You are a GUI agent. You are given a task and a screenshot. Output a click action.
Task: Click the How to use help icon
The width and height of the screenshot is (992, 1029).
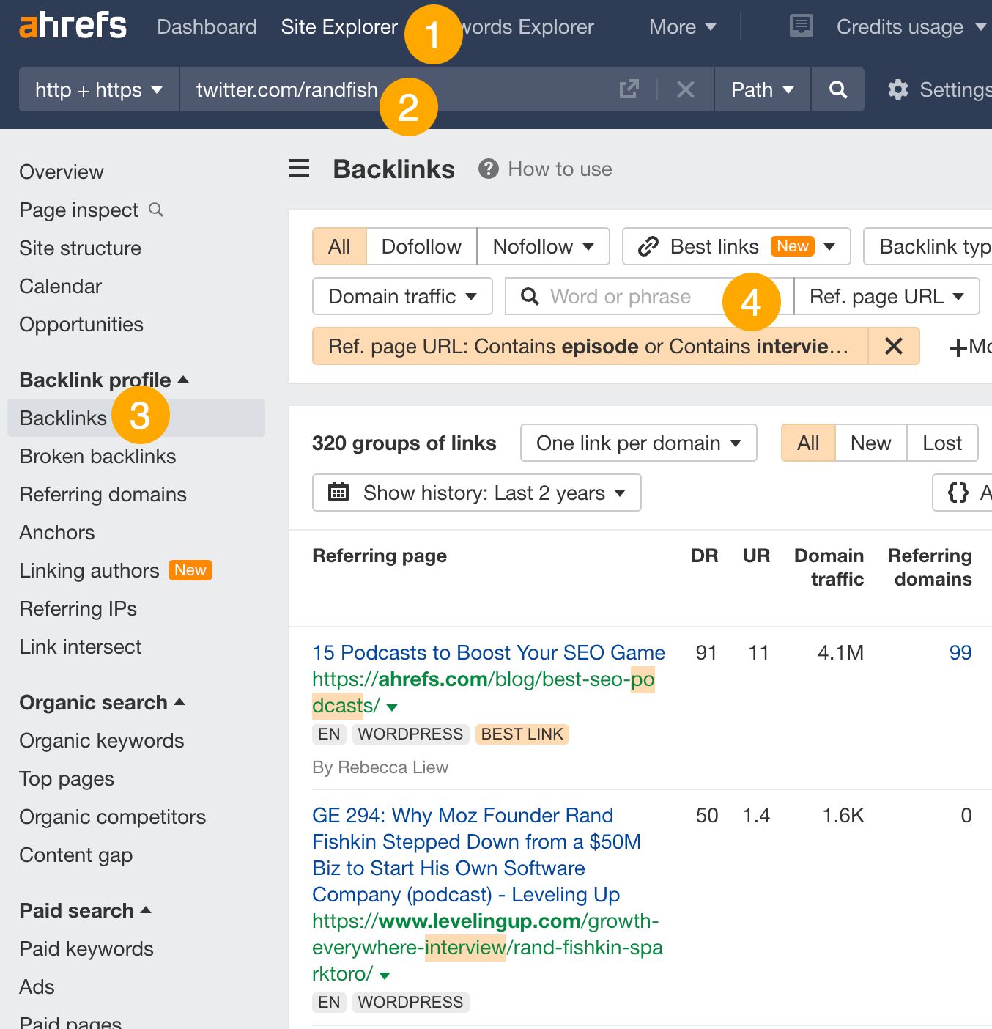[489, 169]
